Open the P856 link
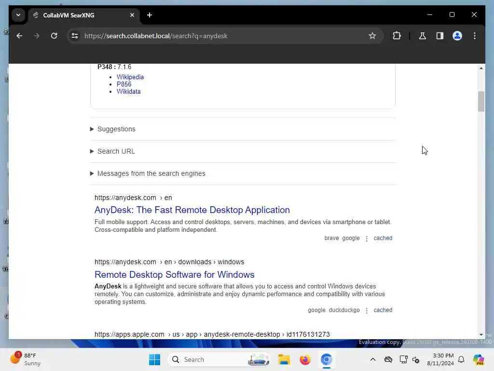494x371 pixels. 124,84
